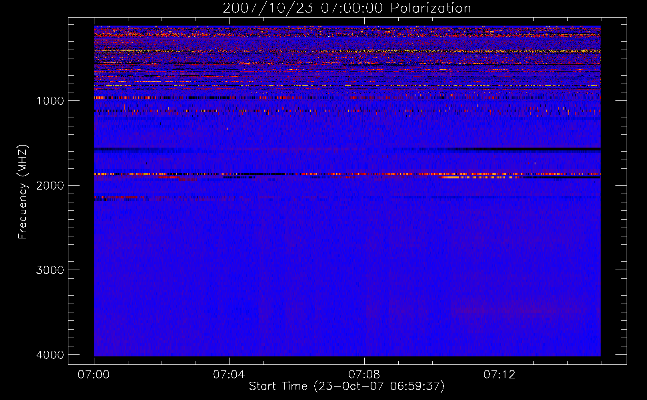Click the dark horizontal band near 1570 MHz

(347, 149)
